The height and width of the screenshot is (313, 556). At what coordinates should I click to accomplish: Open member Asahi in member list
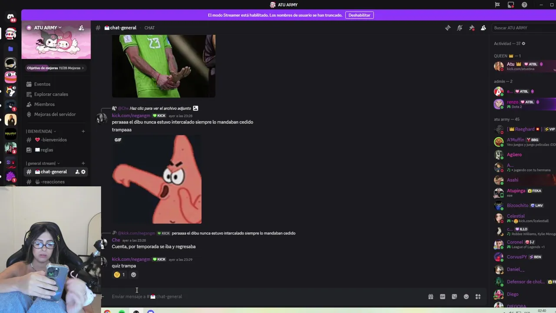[524, 180]
